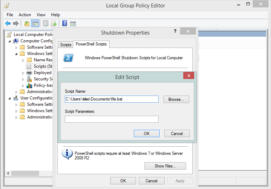
Task: Toggle Show/Hide Action Pane toolbar icon
Action: click(73, 24)
